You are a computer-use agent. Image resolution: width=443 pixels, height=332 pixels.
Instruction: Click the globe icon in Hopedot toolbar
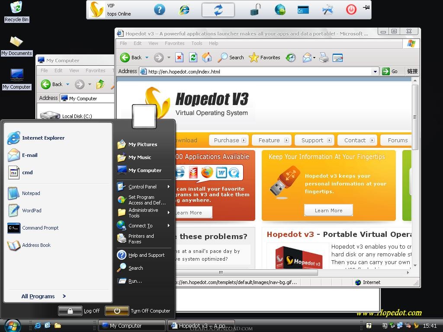pyautogui.click(x=280, y=10)
